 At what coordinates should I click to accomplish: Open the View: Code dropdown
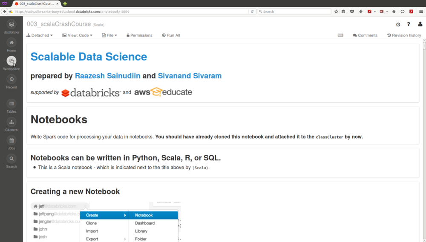coord(77,35)
